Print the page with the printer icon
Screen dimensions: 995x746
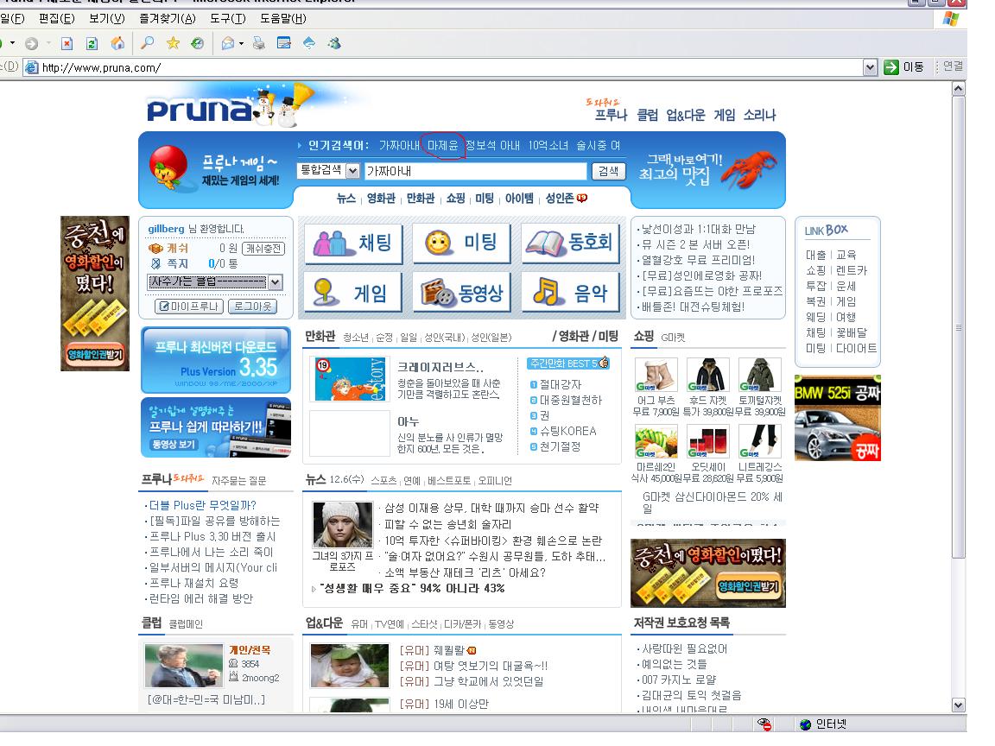click(x=259, y=43)
